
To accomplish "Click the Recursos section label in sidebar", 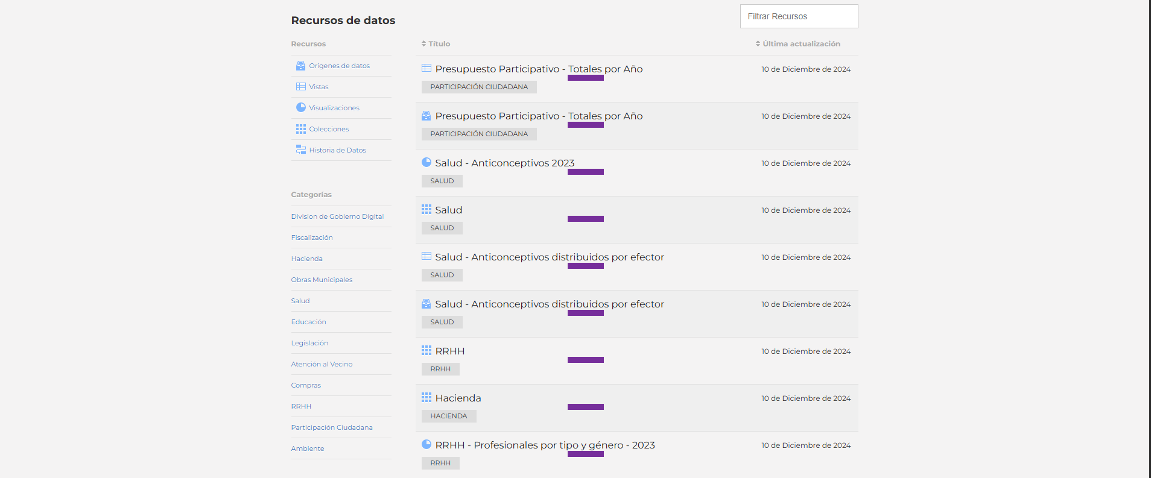I will point(308,44).
